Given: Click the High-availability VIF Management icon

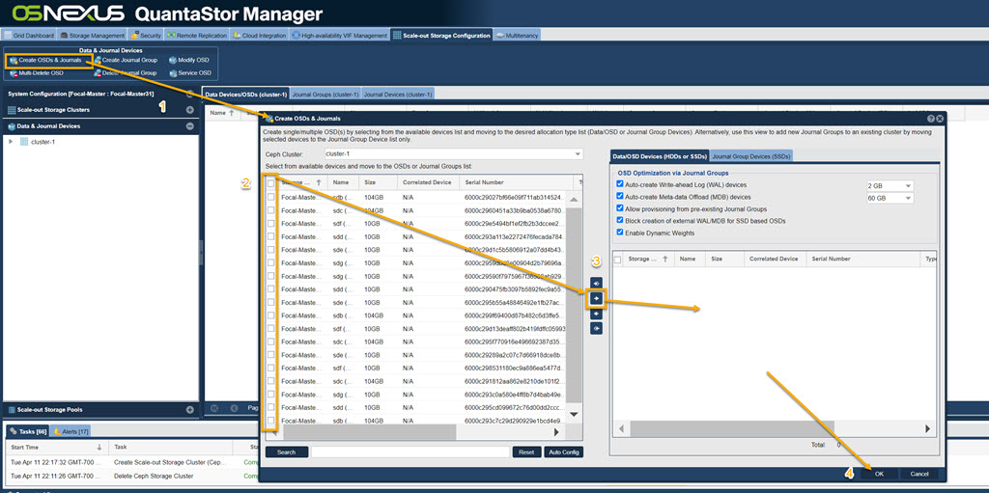Looking at the screenshot, I should coord(296,36).
